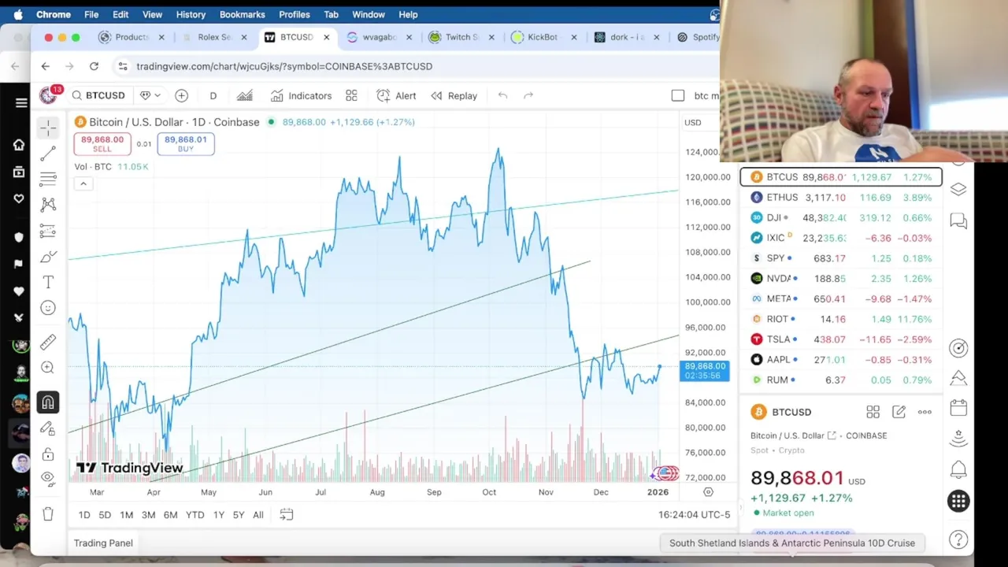1008x567 pixels.
Task: Switch to the Rolex browser tab
Action: 214,37
